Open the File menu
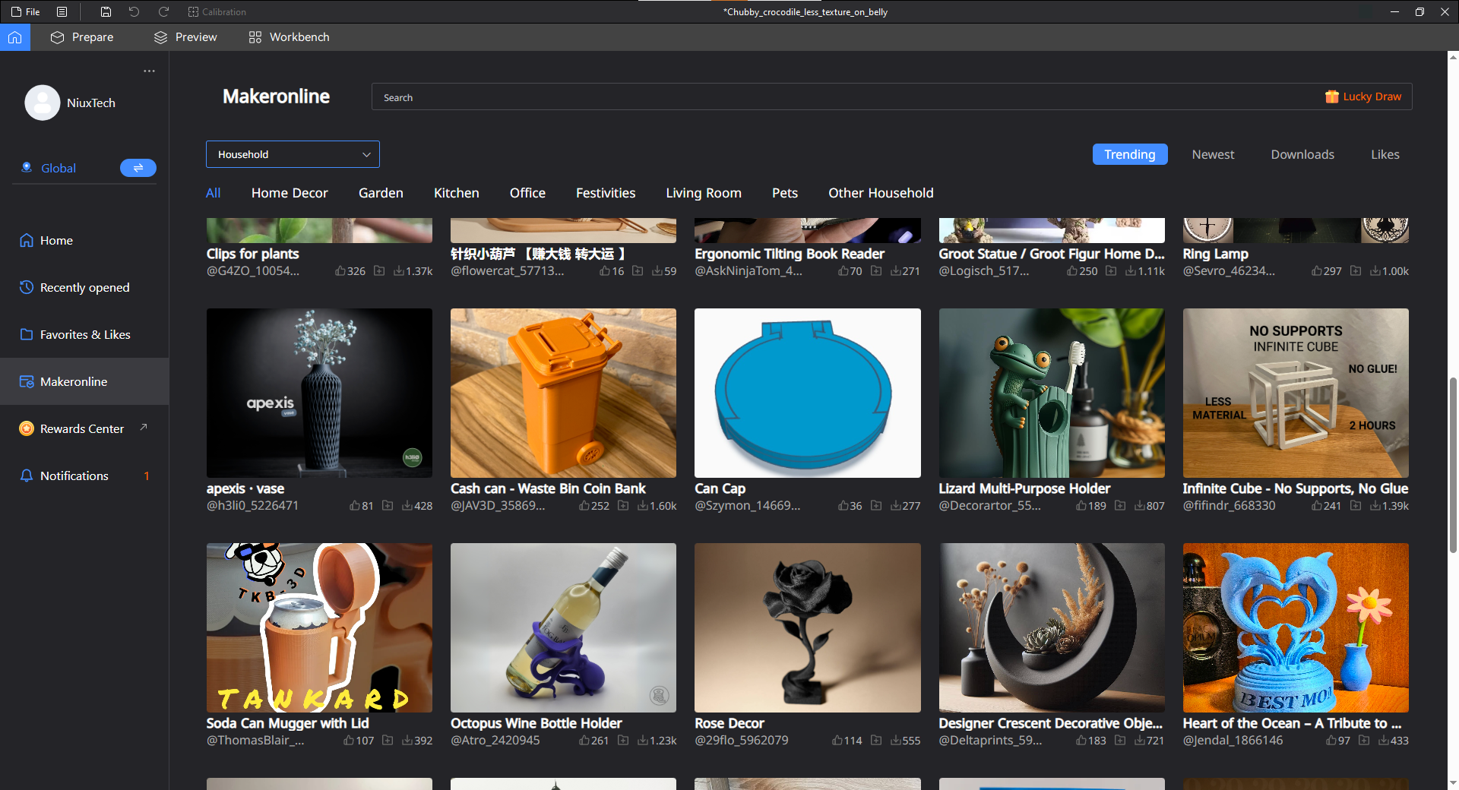 (25, 11)
